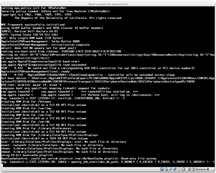Click the 'Security policy loaded' console line
216x173 pixels.
click(55, 11)
